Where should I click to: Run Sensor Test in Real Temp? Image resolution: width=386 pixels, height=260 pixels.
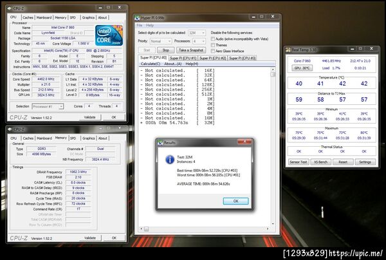299,162
